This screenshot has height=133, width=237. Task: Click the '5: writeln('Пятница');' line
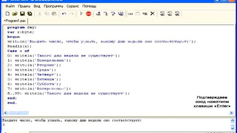[34, 79]
